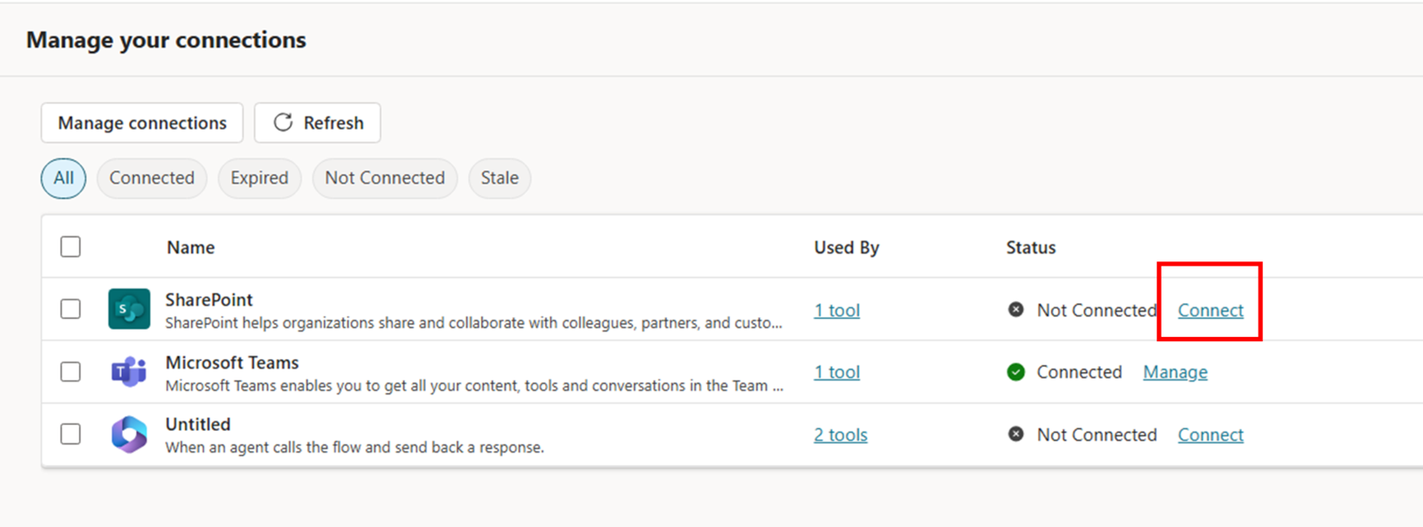Show only Expired connections

pos(260,178)
